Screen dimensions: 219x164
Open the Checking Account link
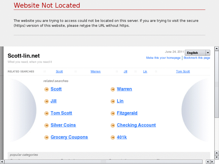tap(136, 125)
